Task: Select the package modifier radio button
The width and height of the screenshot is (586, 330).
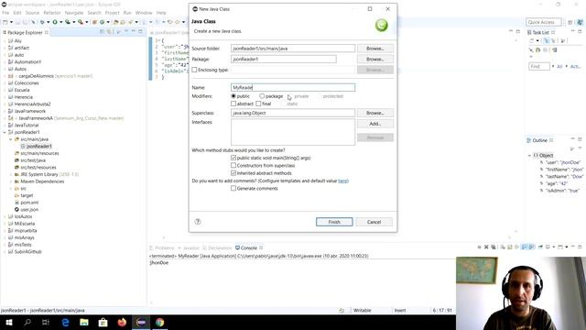Action: [262, 96]
